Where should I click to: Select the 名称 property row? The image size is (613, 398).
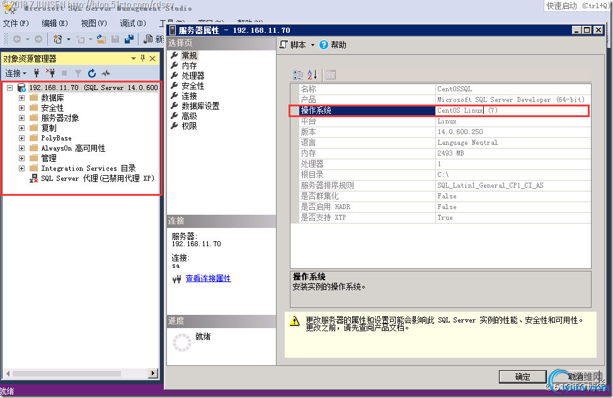coord(445,89)
